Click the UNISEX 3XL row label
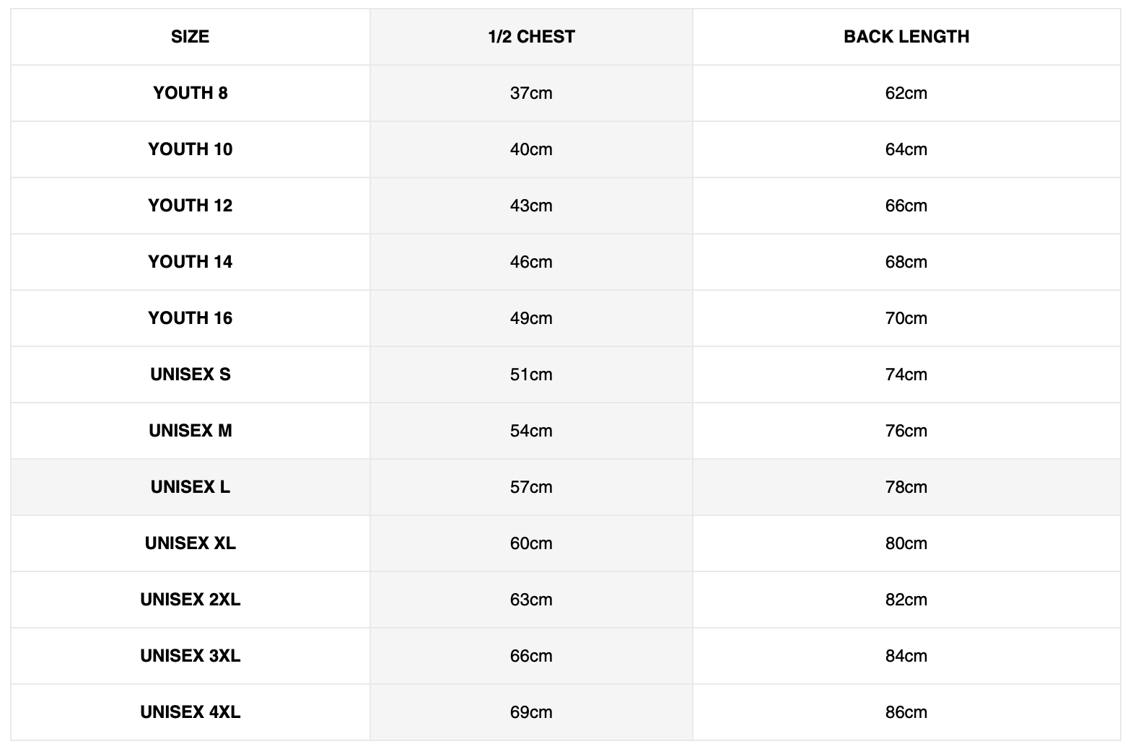 pyautogui.click(x=191, y=656)
